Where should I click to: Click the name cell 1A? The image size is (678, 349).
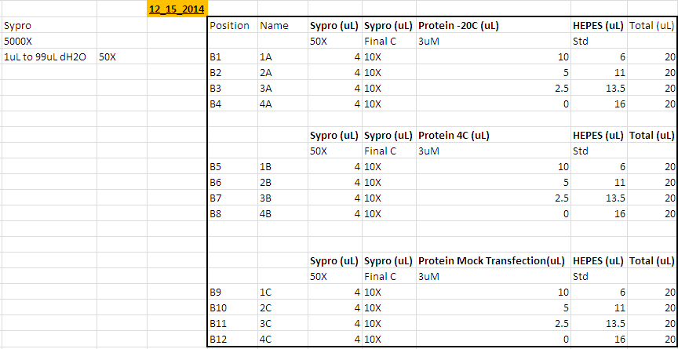(x=266, y=57)
